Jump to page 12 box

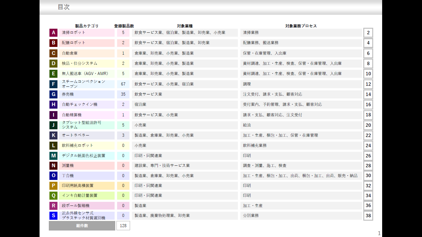click(368, 84)
